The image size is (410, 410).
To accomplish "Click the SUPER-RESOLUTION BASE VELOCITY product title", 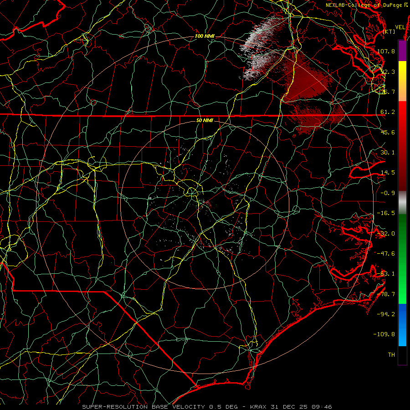I will (x=144, y=407).
